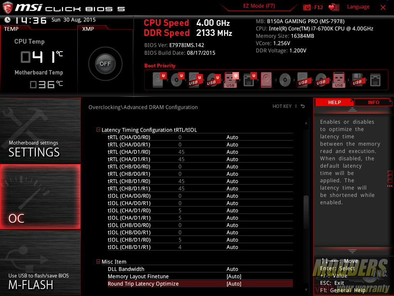Click the Overclocking\Advanced DRAM Configuration breadcrumb
The width and height of the screenshot is (394, 296).
point(143,107)
